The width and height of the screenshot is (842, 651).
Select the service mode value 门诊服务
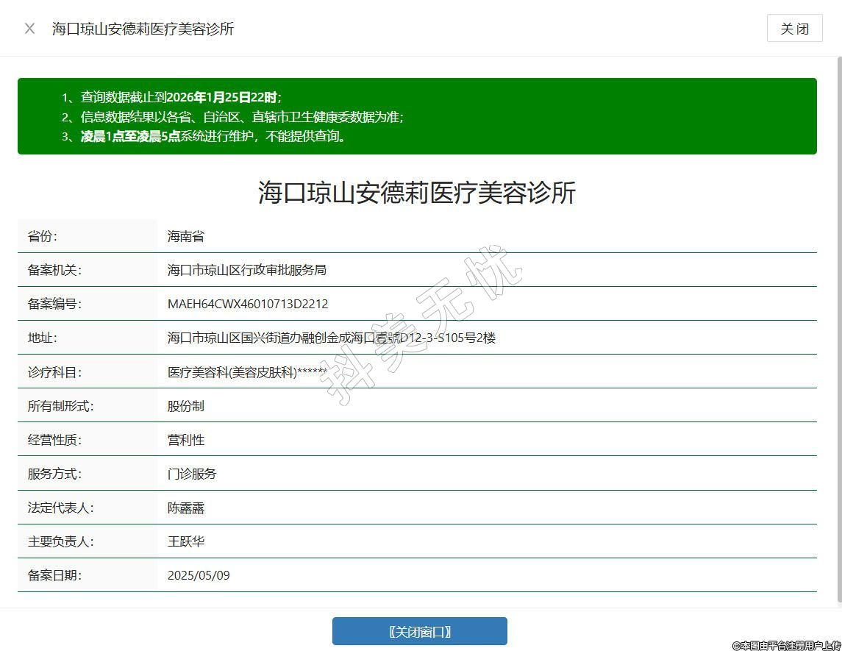(x=192, y=474)
